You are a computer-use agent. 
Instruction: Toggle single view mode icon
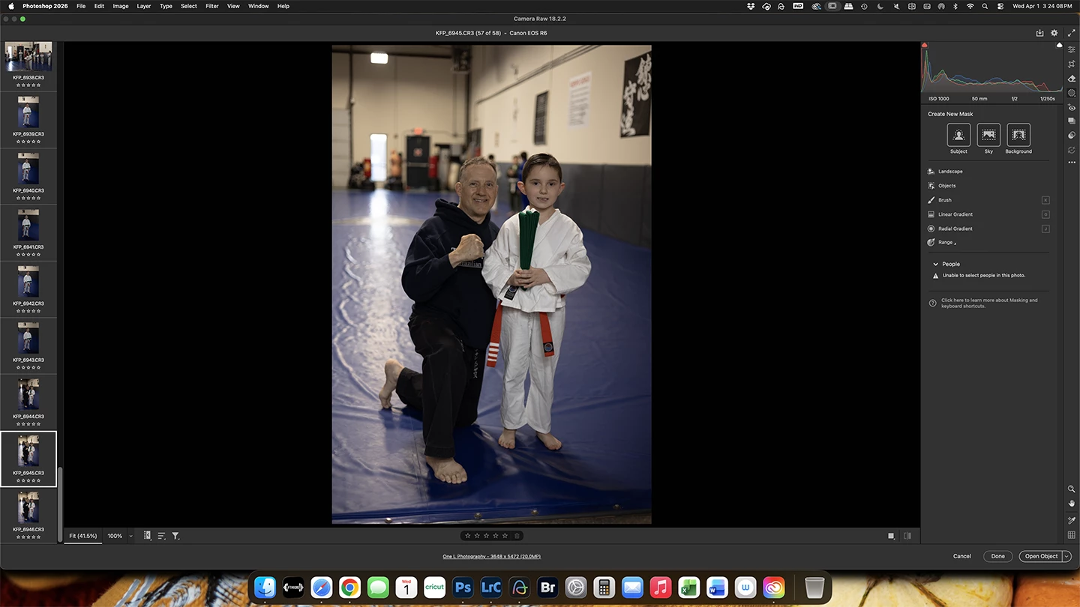click(x=891, y=536)
